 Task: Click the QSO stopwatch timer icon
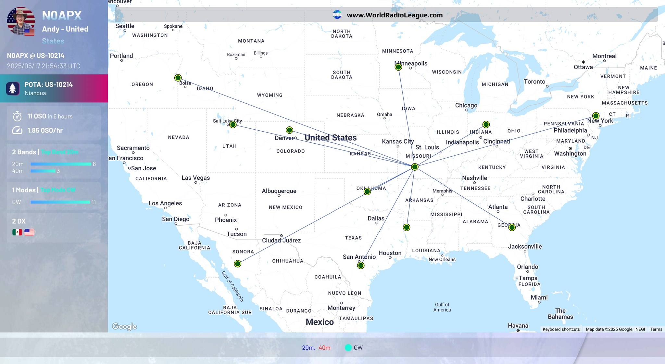pos(17,116)
